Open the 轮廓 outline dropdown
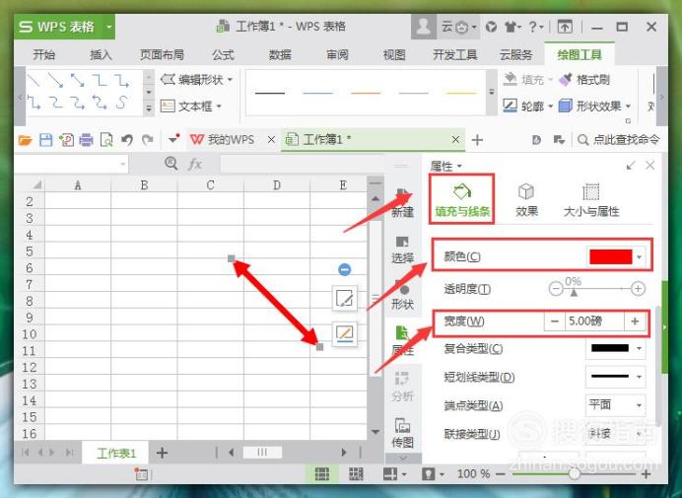Viewport: 682px width, 498px height. click(x=527, y=106)
